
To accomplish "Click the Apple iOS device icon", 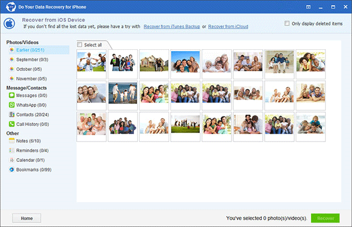I will (10, 23).
